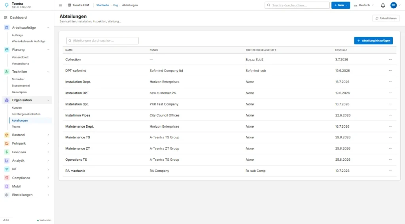Click the Organisation building icon
The image size is (405, 224).
point(7,100)
